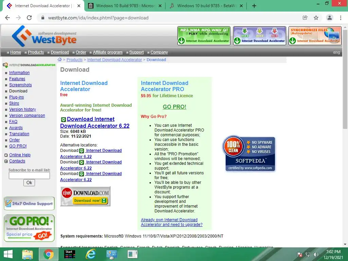
Task: Open the Screenshots sidebar link
Action: (x=20, y=85)
